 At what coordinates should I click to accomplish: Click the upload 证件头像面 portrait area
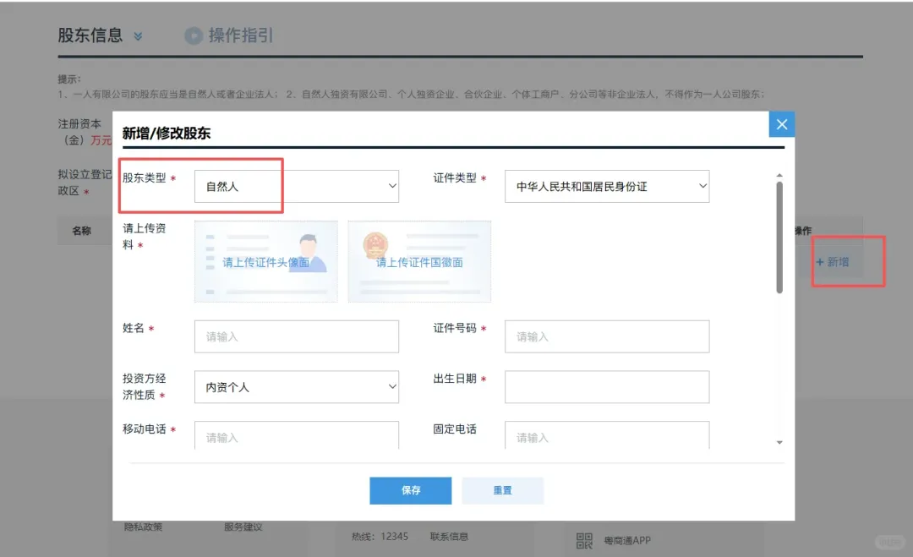click(265, 261)
